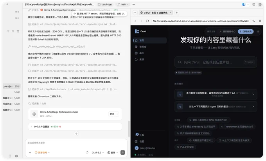Screen dimensions: 266x161
Task: Open the 来源 sources folder item
Action: [149, 59]
